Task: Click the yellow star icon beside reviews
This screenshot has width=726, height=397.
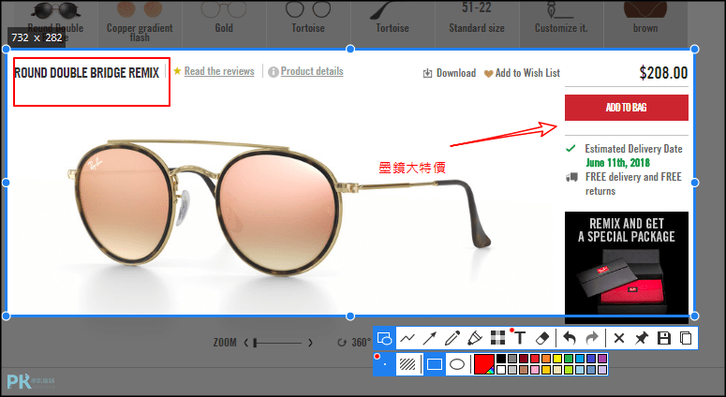Action: pyautogui.click(x=177, y=71)
